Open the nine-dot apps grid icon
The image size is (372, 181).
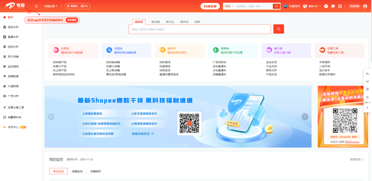(x=340, y=6)
